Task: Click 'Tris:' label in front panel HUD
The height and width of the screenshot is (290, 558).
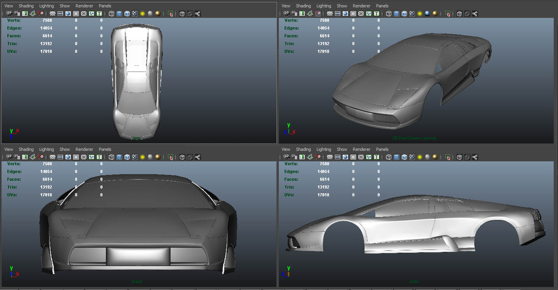Action: tap(12, 187)
